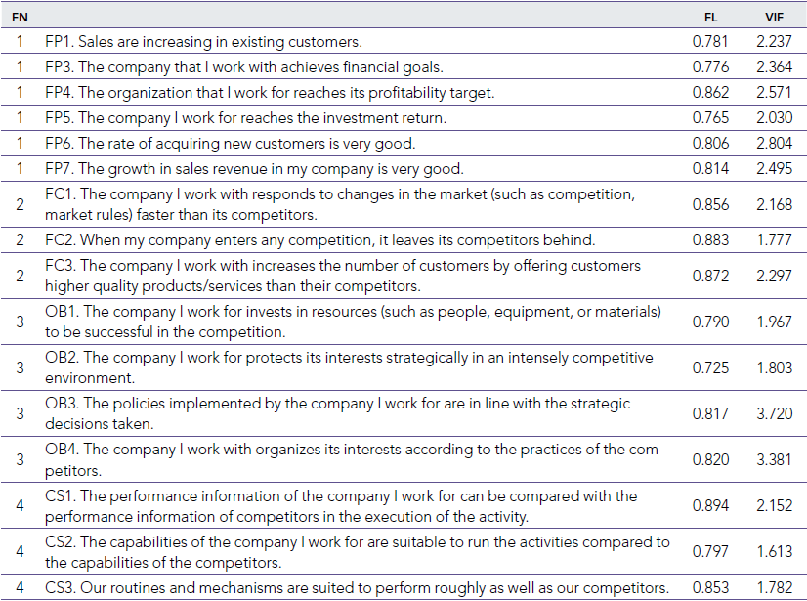Select the VIF value 2.804

(x=773, y=144)
